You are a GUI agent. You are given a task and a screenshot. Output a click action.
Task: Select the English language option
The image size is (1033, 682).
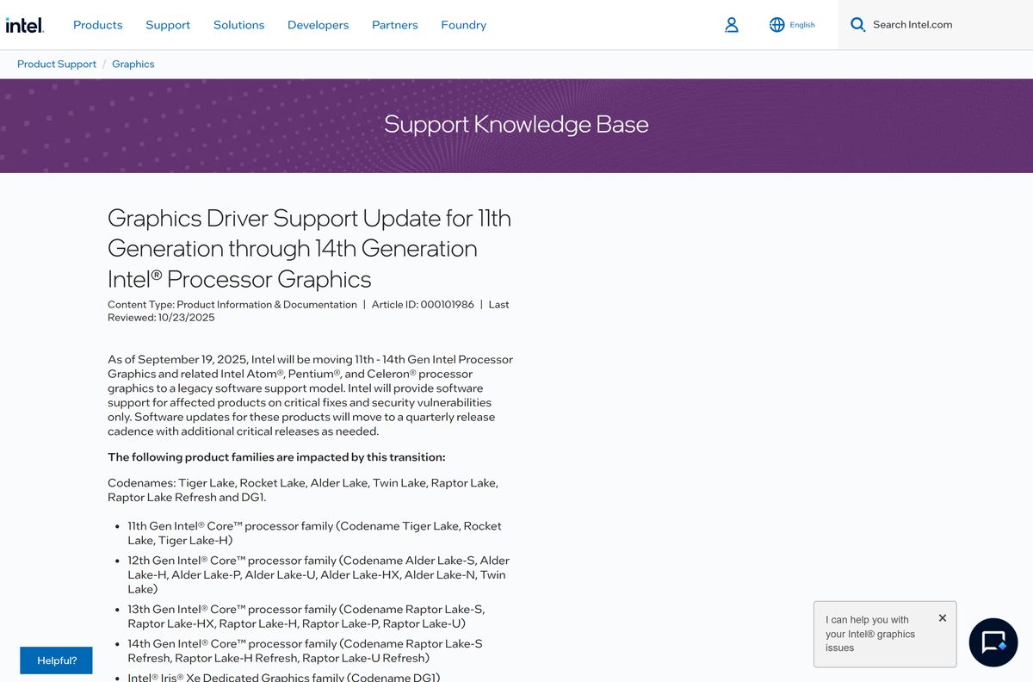coord(802,25)
